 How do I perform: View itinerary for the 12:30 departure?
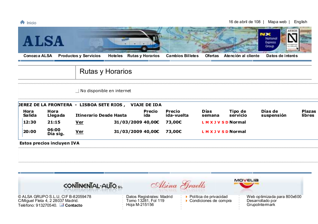(80, 122)
